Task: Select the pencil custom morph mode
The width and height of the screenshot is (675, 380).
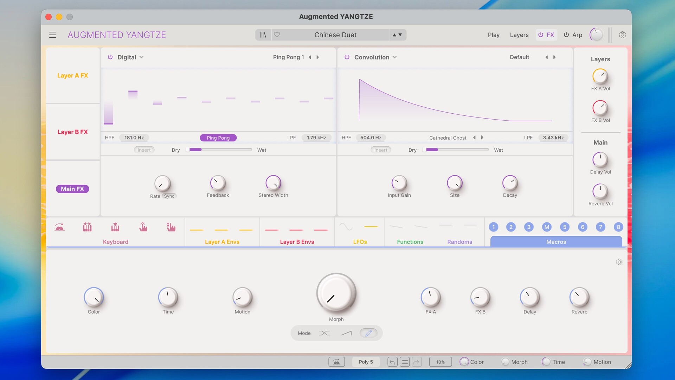Action: pyautogui.click(x=368, y=333)
